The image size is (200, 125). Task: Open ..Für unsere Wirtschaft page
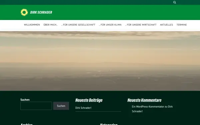tap(141, 25)
